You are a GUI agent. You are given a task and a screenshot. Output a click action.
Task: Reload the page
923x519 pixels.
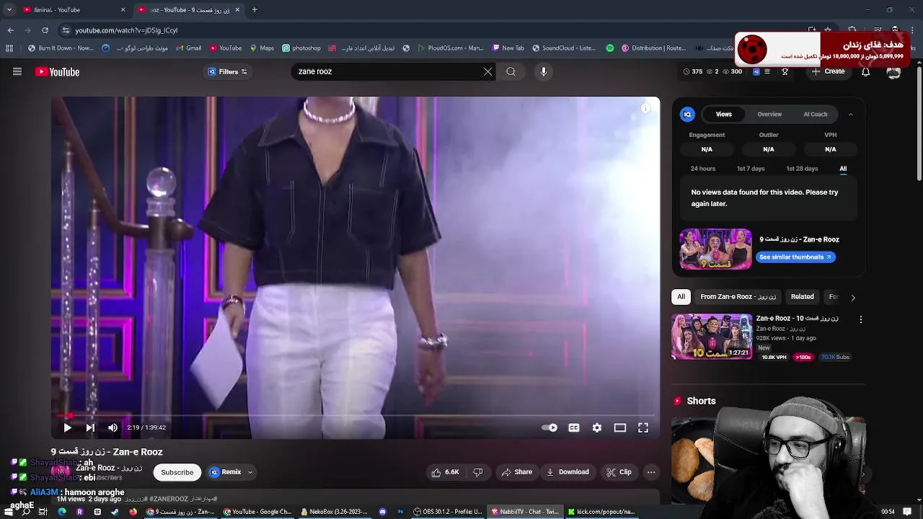click(x=45, y=30)
